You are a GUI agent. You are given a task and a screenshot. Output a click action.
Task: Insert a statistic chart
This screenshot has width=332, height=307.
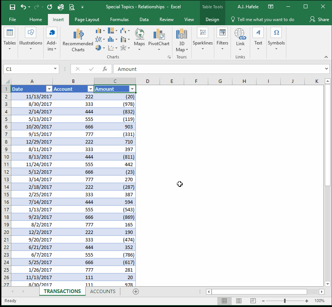click(x=112, y=39)
